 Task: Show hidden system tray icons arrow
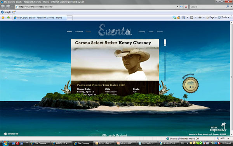coord(188,143)
